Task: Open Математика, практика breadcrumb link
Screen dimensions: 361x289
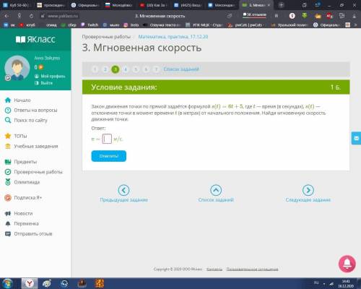Action: [x=173, y=37]
